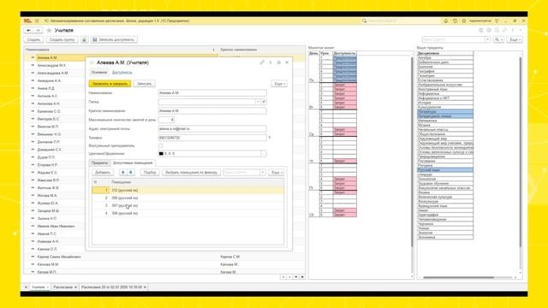Switch to the Доступность link tab
The image size is (548, 308).
pyautogui.click(x=122, y=72)
